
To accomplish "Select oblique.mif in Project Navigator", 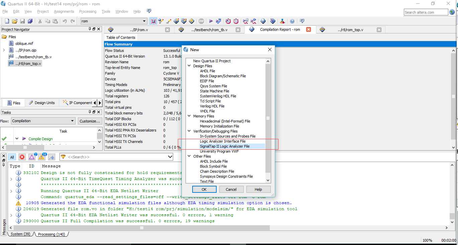I will click(24, 43).
